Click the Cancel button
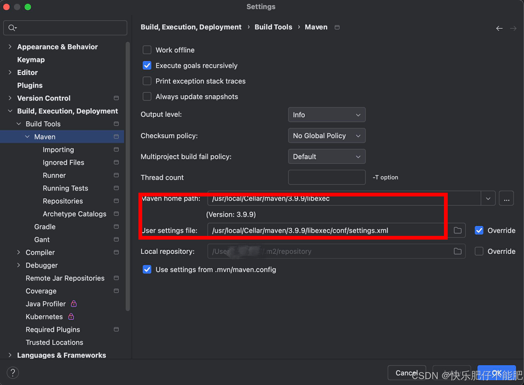 (x=406, y=373)
